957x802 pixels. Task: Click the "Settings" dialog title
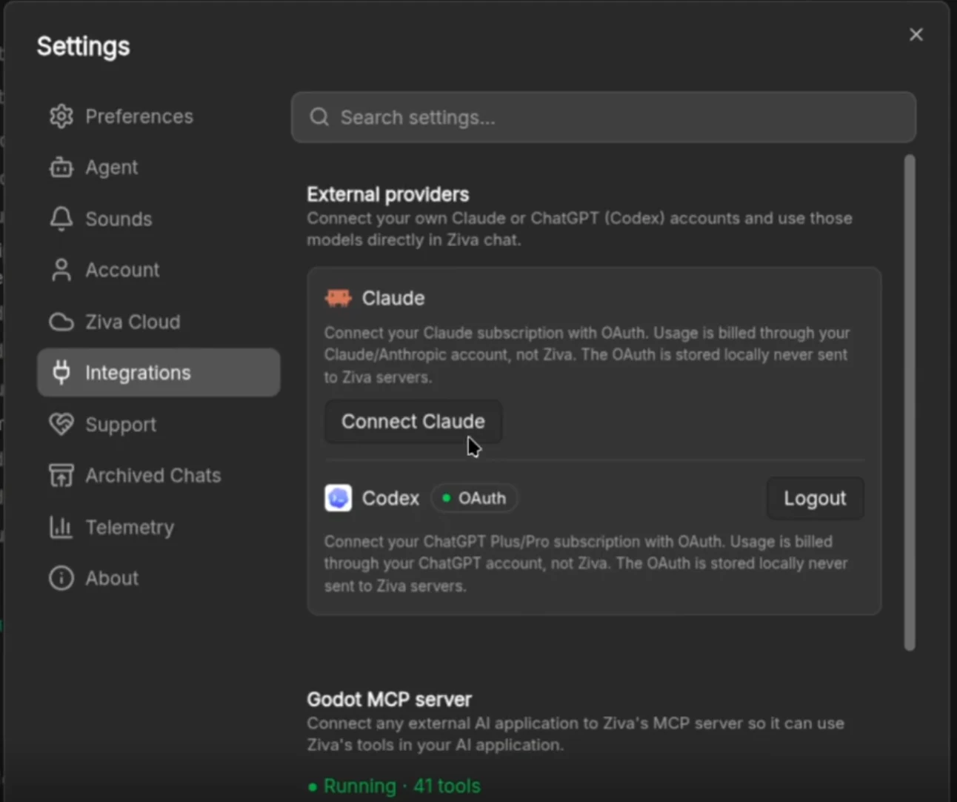pos(84,46)
